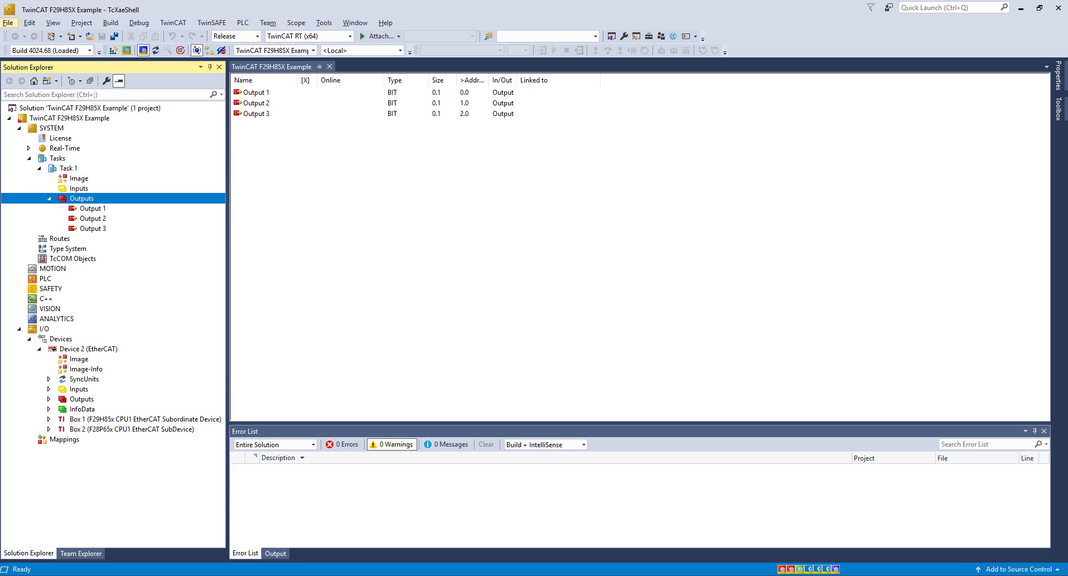Click the Attach... button

pos(379,36)
